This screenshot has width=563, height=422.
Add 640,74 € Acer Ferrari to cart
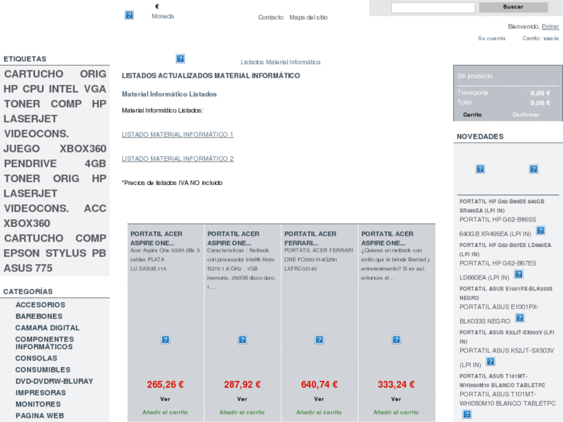coord(319,412)
